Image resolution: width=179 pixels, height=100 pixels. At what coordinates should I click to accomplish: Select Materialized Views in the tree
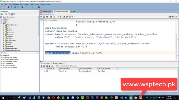[12, 49]
